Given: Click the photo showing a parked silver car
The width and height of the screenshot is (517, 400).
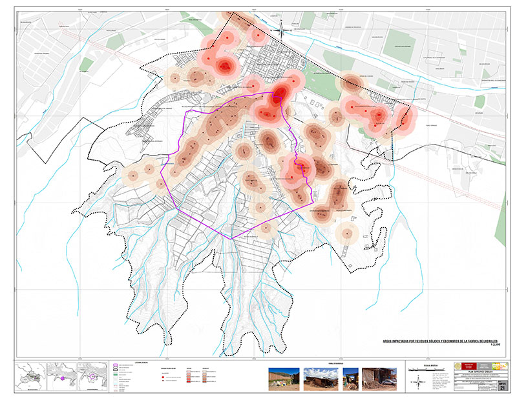Looking at the screenshot, I should pos(379,379).
